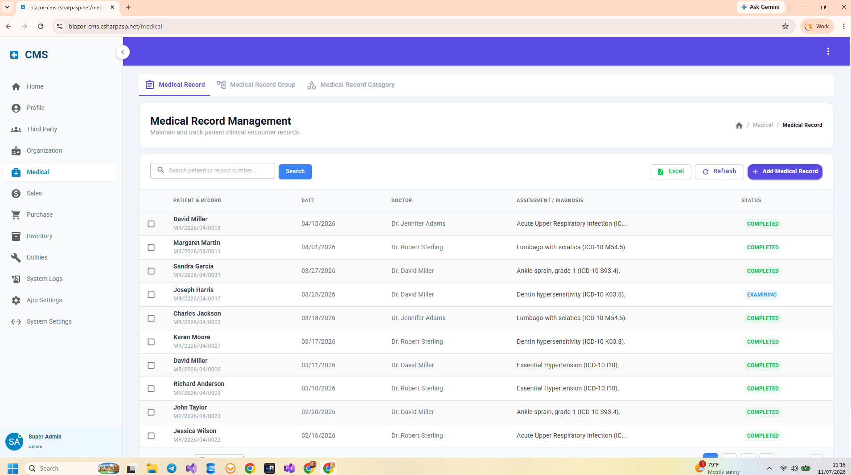Select the John Taylor row checkbox
The width and height of the screenshot is (851, 475).
151,412
